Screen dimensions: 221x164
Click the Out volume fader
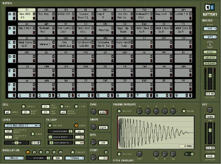click(210, 130)
